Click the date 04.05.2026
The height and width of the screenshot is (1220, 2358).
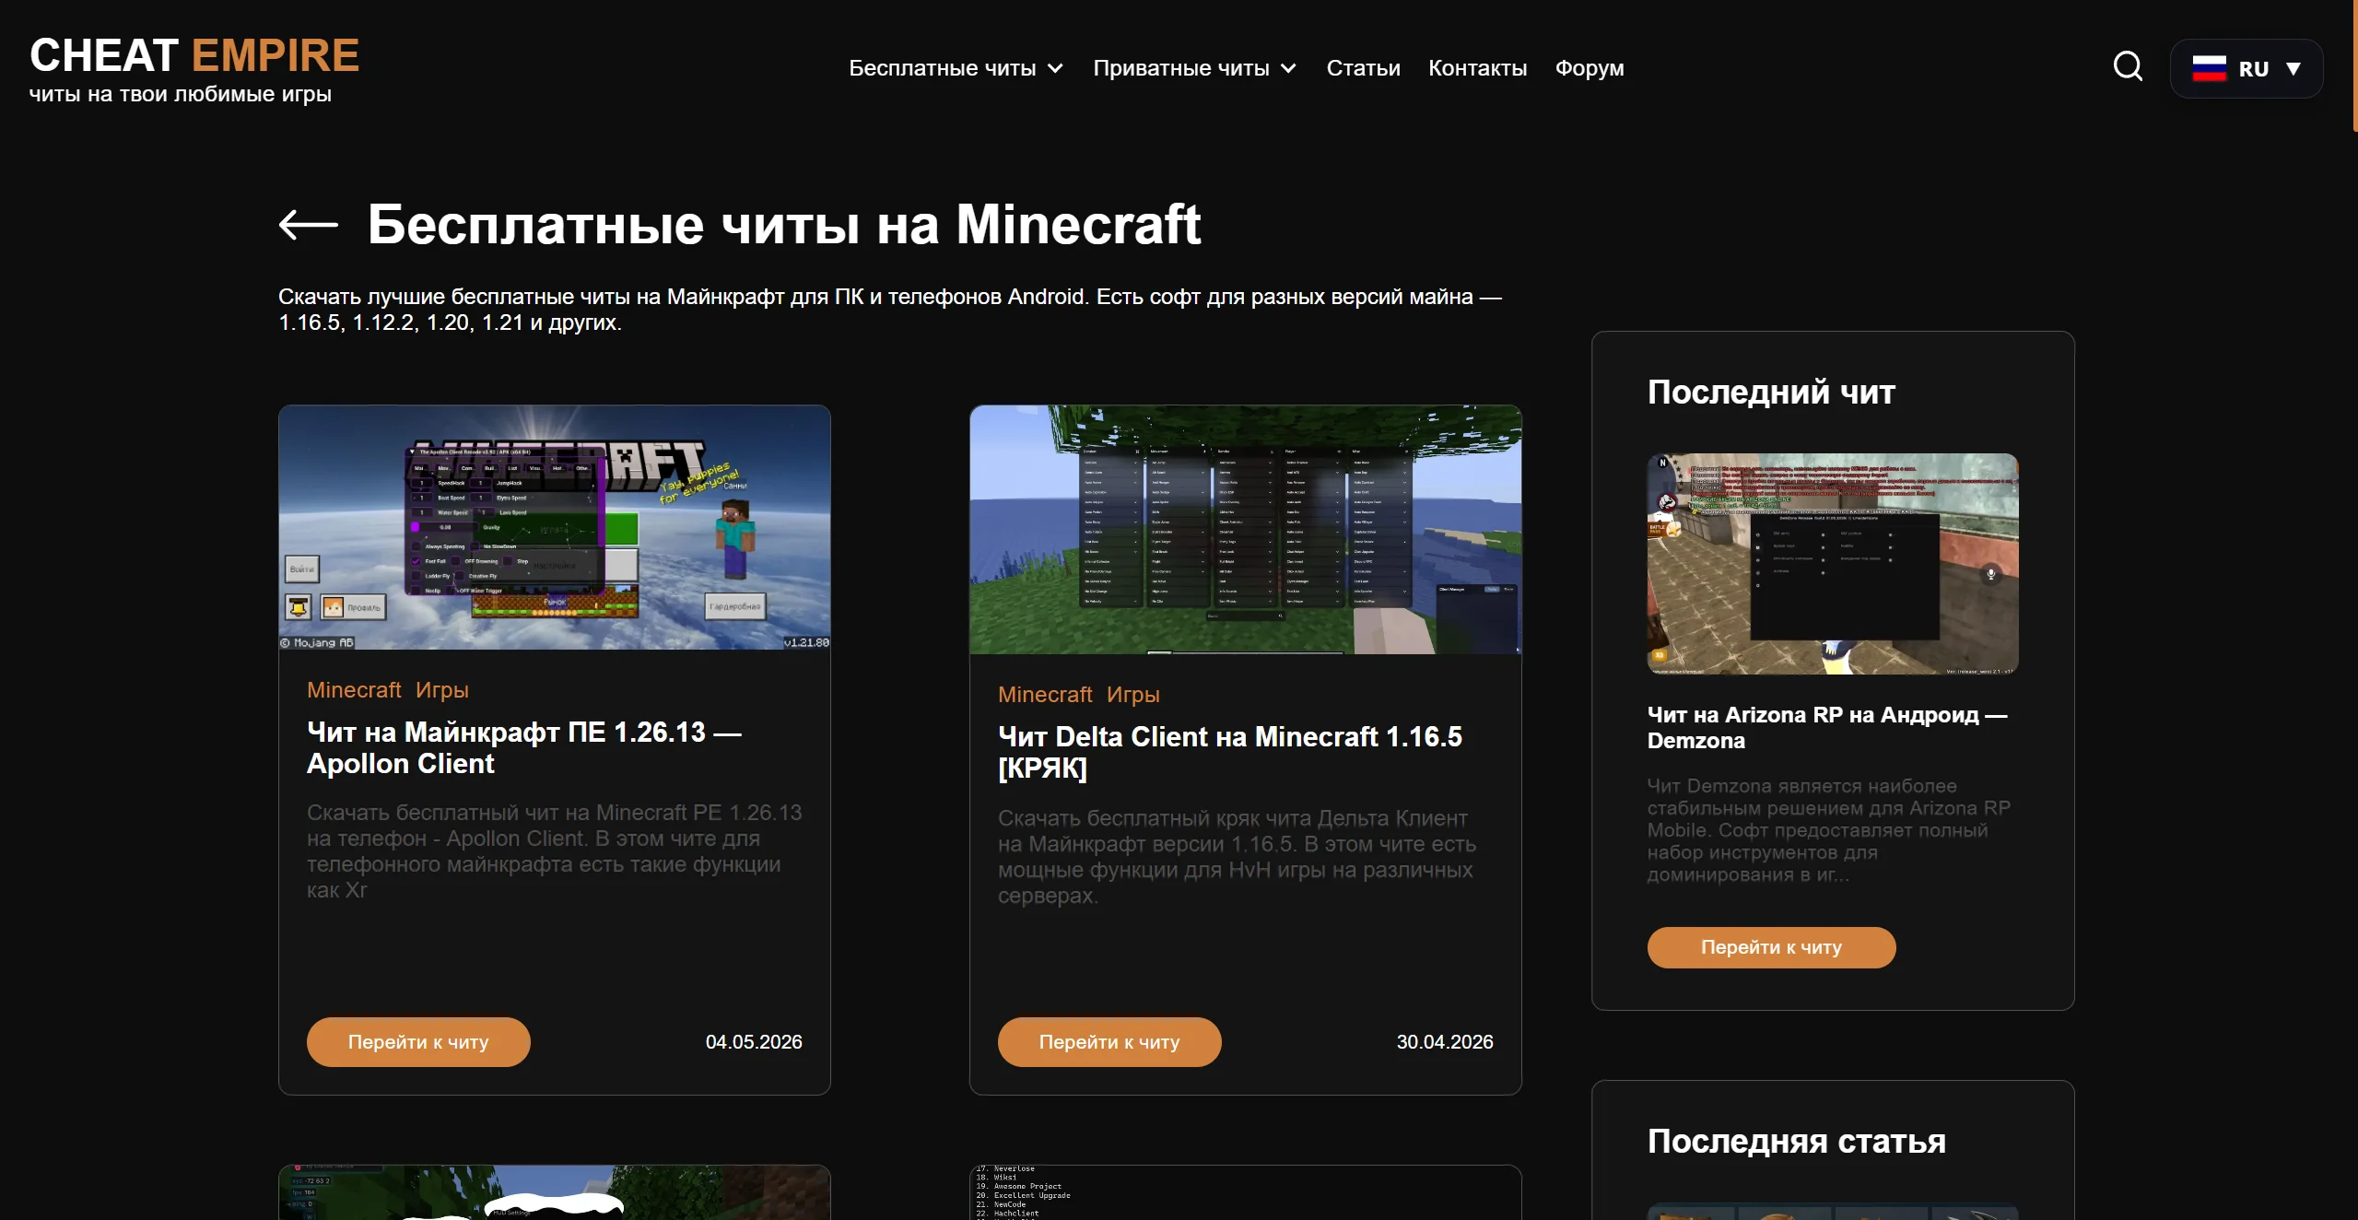point(754,1042)
